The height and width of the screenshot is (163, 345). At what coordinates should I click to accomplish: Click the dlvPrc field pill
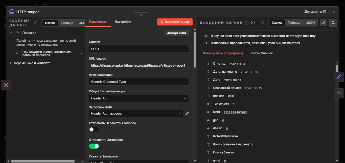pyautogui.click(x=215, y=128)
